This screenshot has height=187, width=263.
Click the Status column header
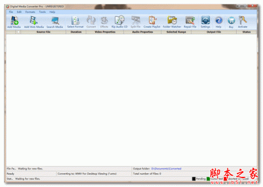click(246, 32)
